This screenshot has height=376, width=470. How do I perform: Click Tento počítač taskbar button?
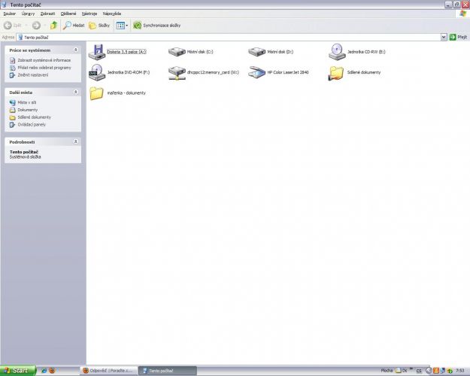tap(167, 371)
